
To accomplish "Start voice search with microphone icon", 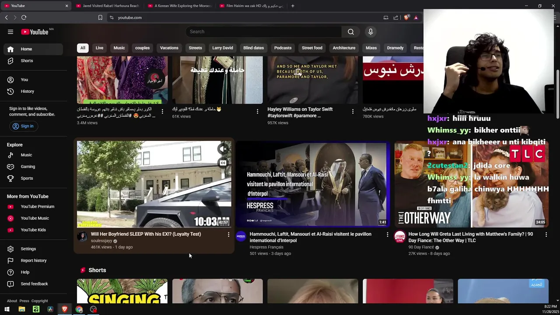I will pos(371,31).
